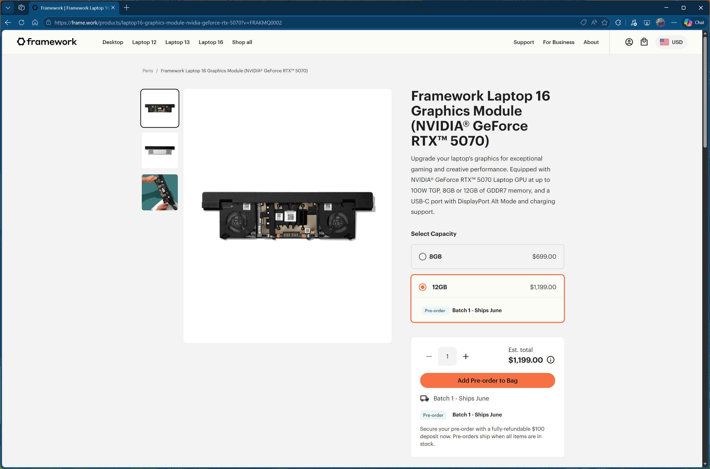Screen dimensions: 710x469
Task: Select the 8GB capacity option
Action: (423, 256)
